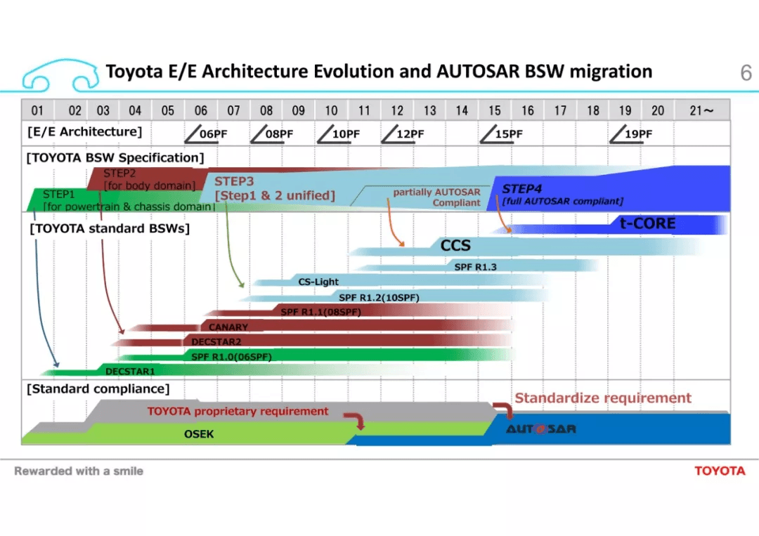This screenshot has height=536, width=759.
Task: Click the 06PF architecture marker
Action: pyautogui.click(x=206, y=133)
